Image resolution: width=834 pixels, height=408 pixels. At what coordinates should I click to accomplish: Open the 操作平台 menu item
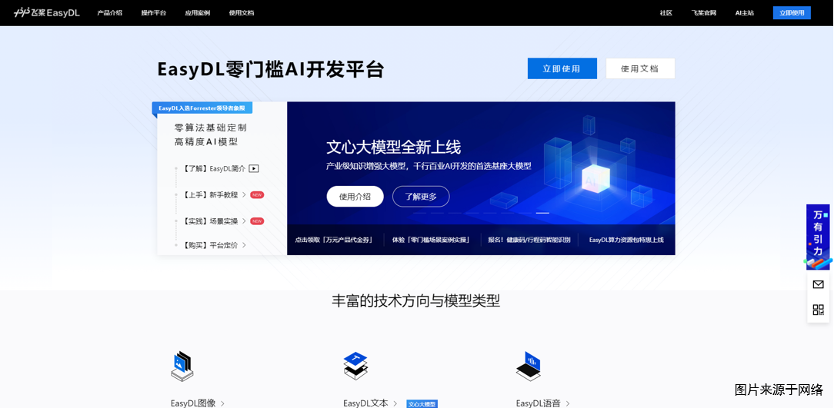point(153,13)
